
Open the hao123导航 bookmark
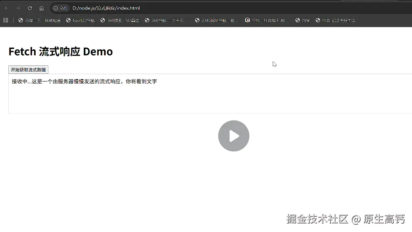tap(80, 20)
